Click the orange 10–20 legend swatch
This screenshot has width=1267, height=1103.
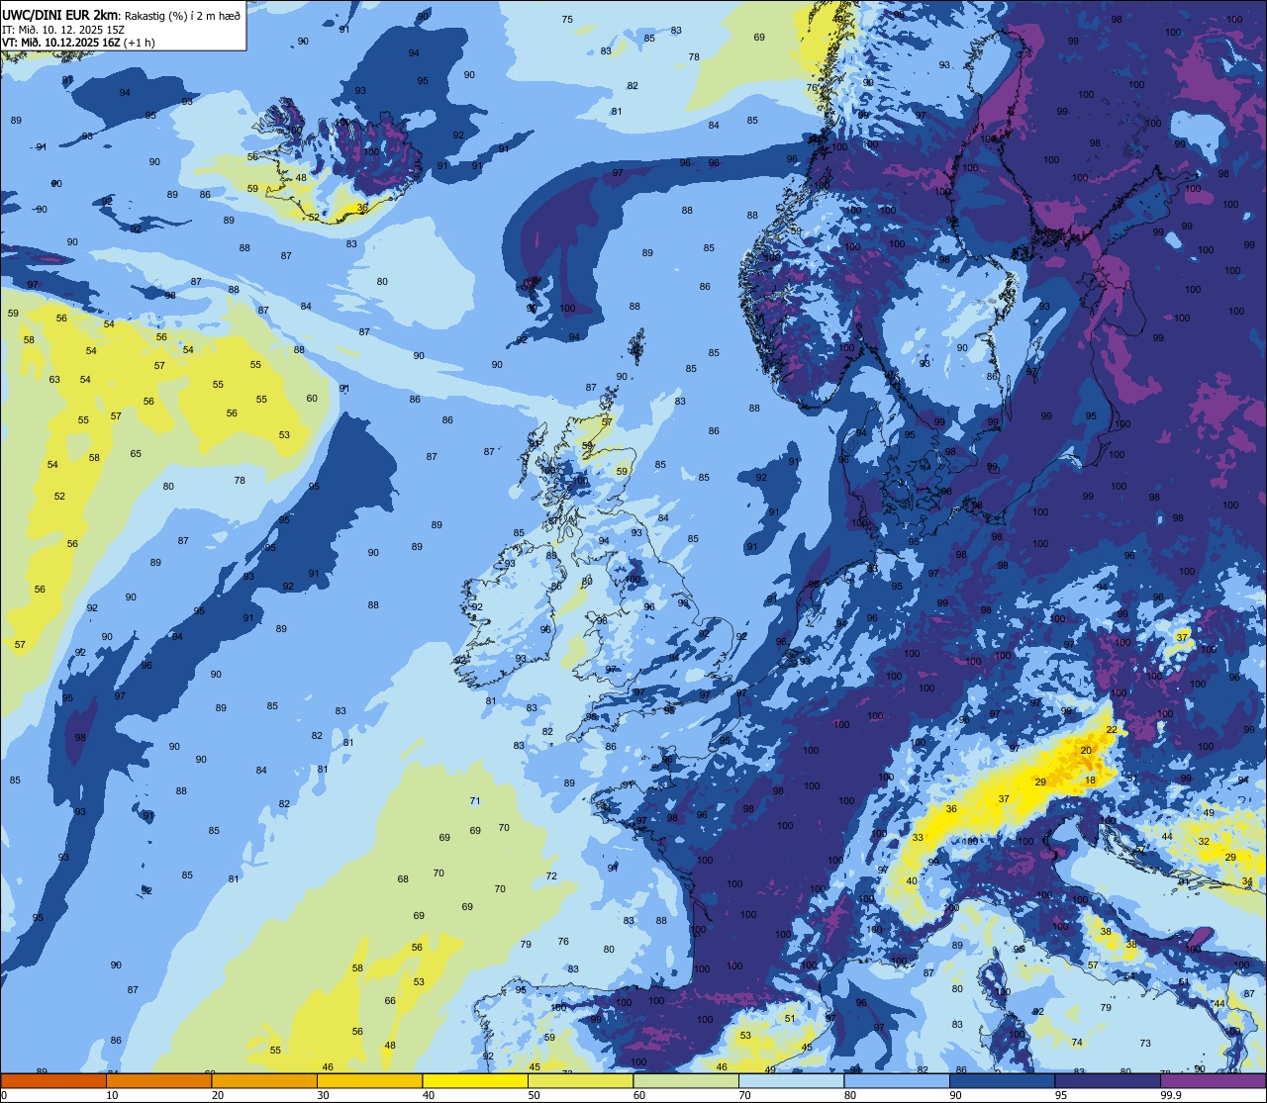click(x=158, y=1080)
